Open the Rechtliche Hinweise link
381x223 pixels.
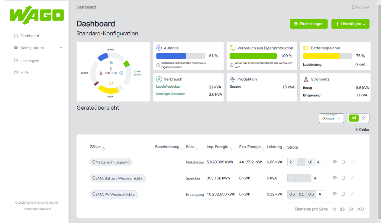[x=37, y=209]
